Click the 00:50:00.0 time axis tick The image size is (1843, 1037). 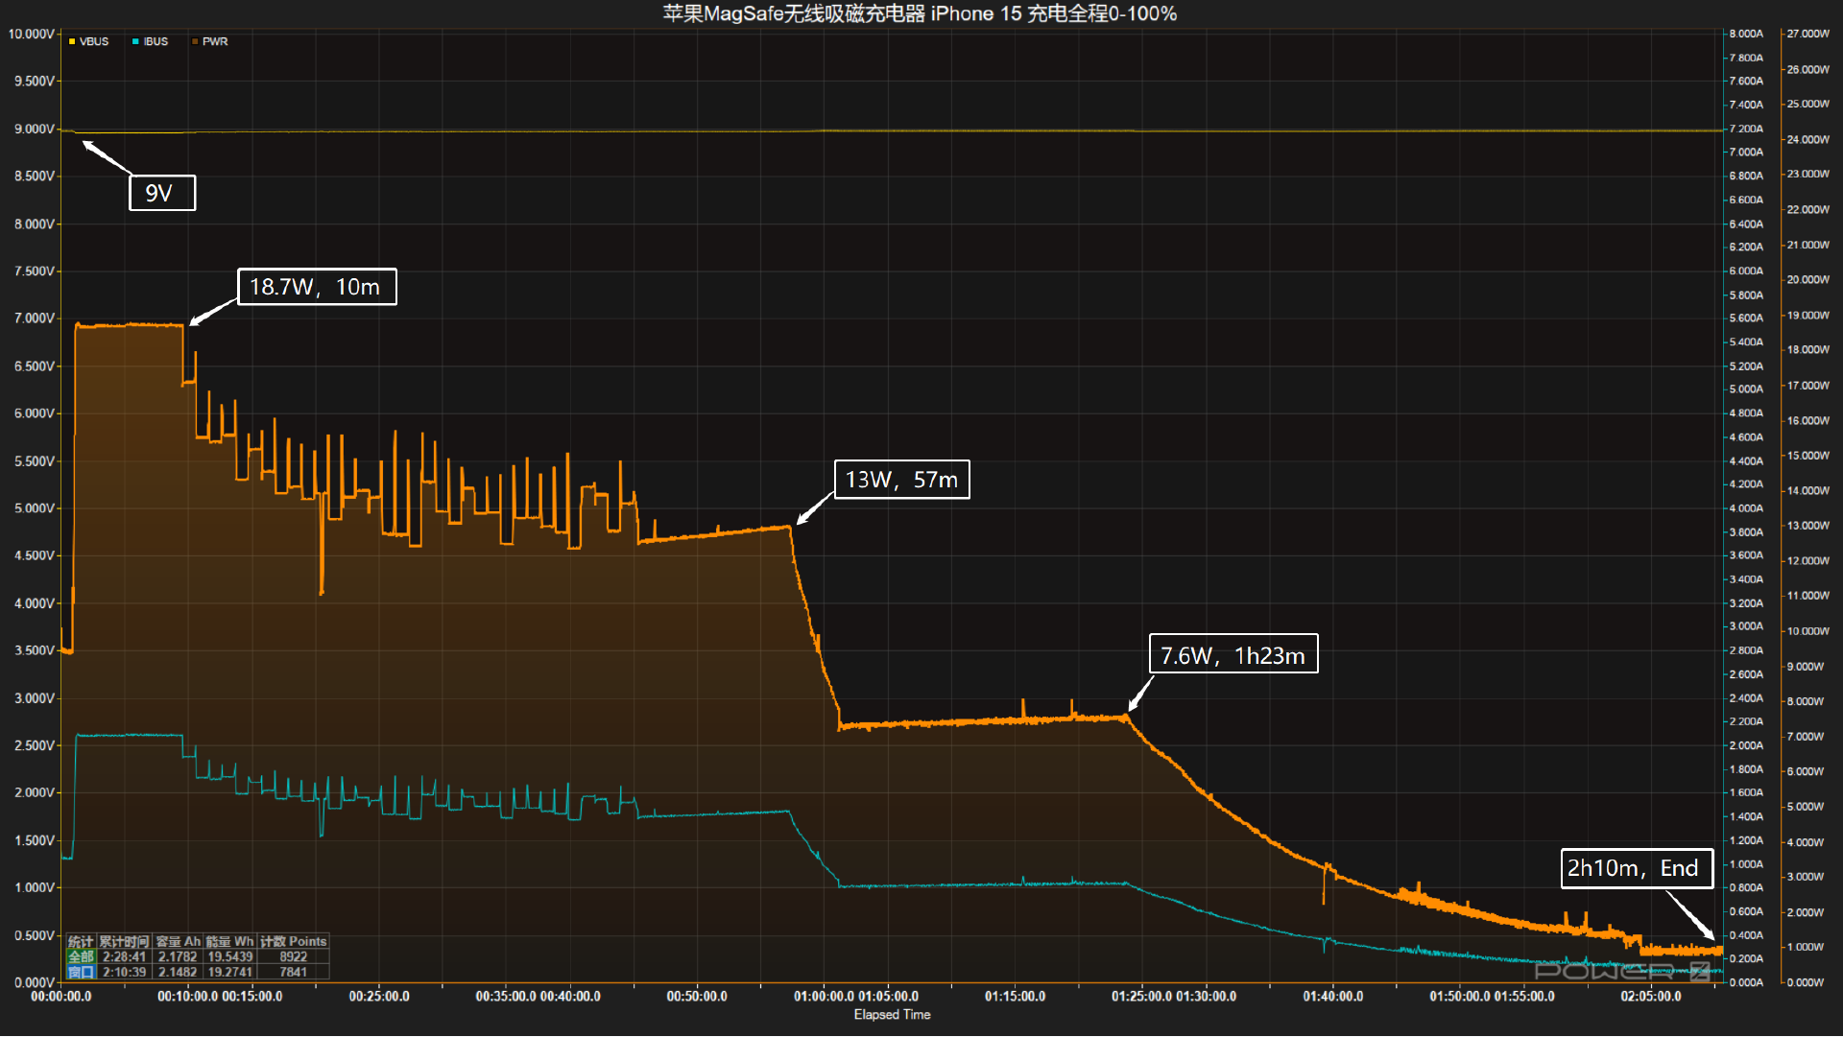[x=697, y=997]
